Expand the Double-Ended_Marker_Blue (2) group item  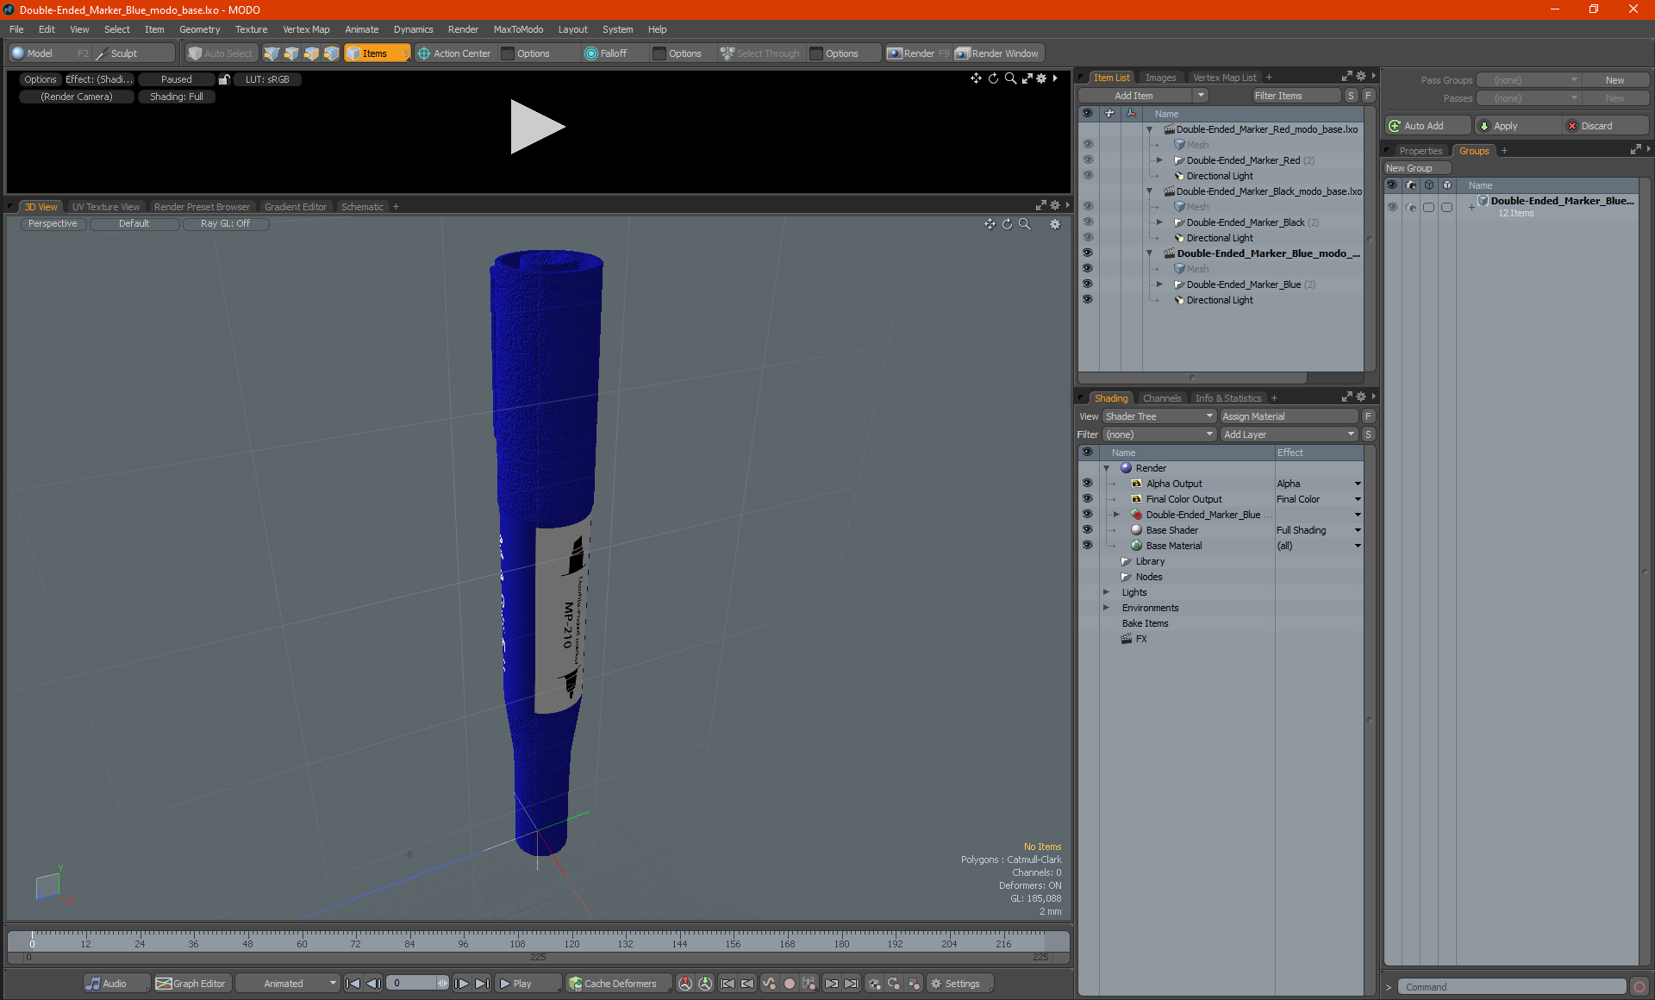(1159, 284)
